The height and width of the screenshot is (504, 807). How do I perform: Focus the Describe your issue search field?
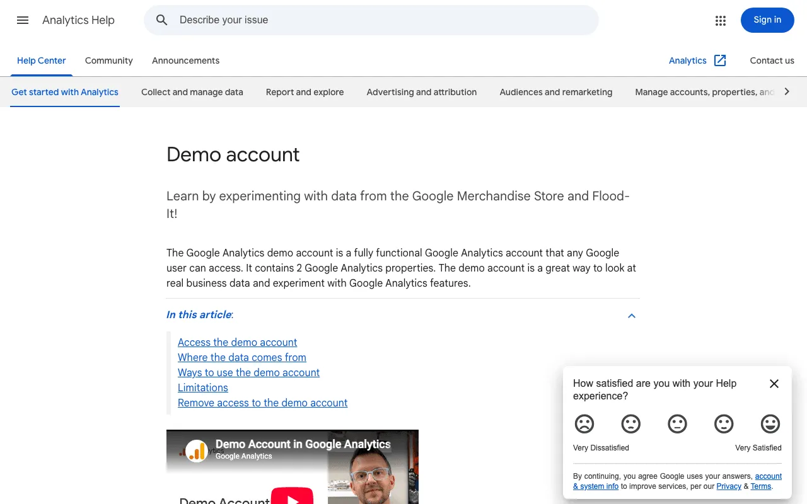pos(371,20)
